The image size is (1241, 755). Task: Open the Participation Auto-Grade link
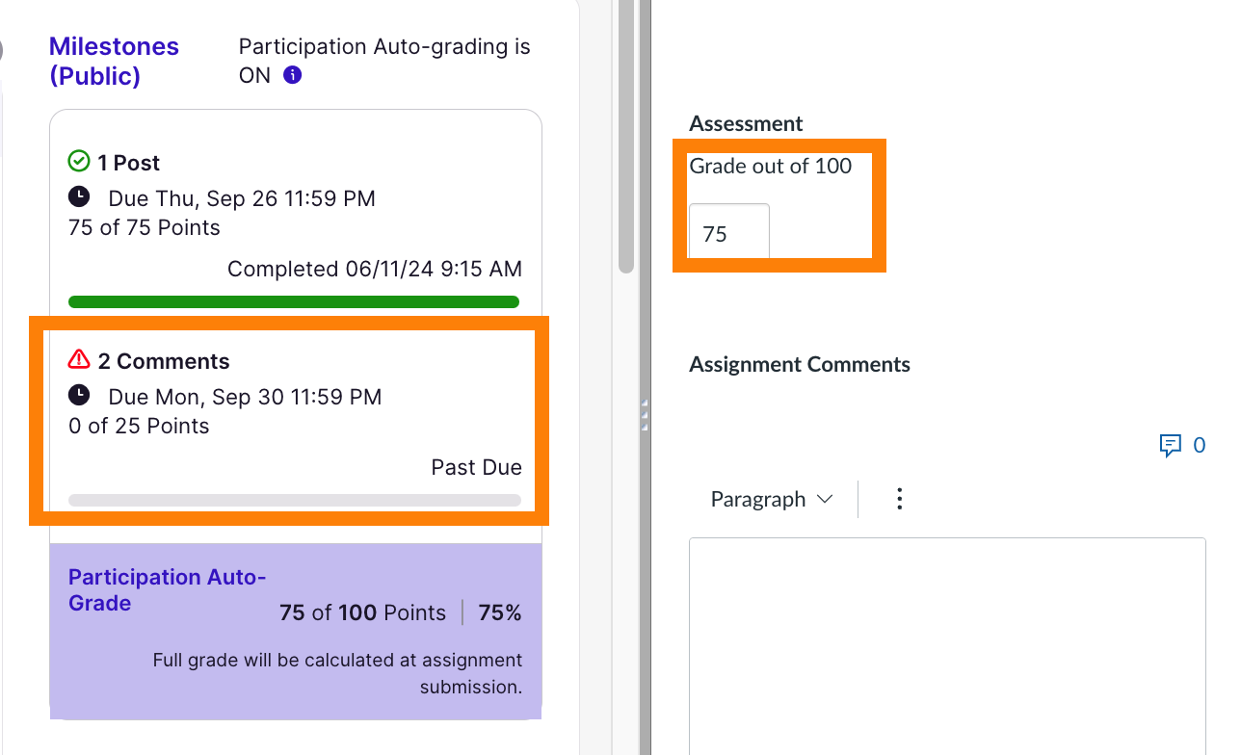167,589
